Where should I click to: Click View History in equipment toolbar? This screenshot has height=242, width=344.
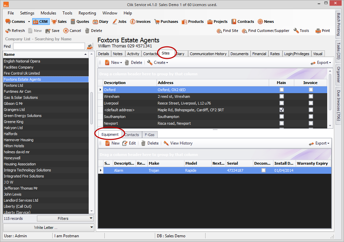(166, 143)
